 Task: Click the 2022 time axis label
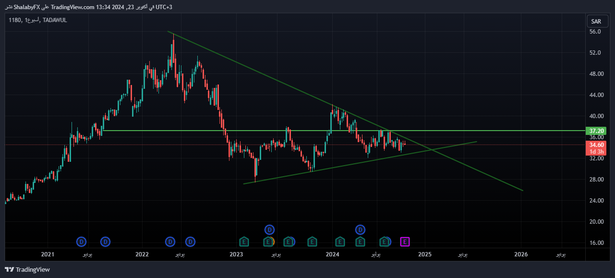(x=142, y=254)
